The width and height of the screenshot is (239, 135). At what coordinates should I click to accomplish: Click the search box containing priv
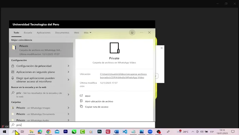[x=82, y=125]
